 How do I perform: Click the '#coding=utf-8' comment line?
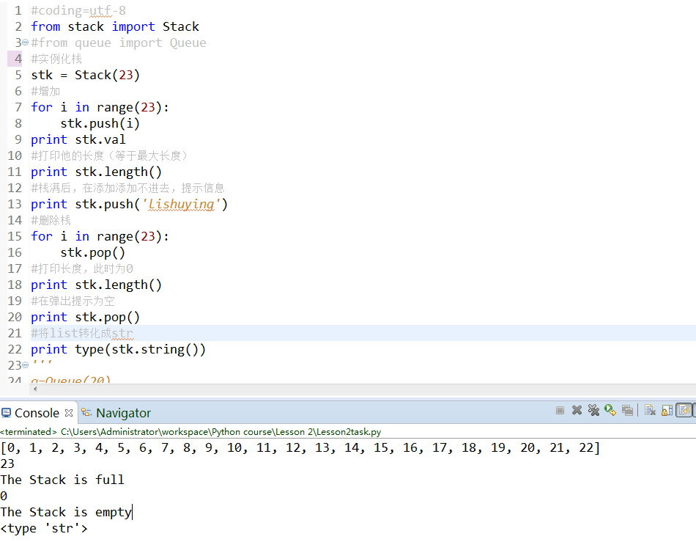[x=78, y=11]
